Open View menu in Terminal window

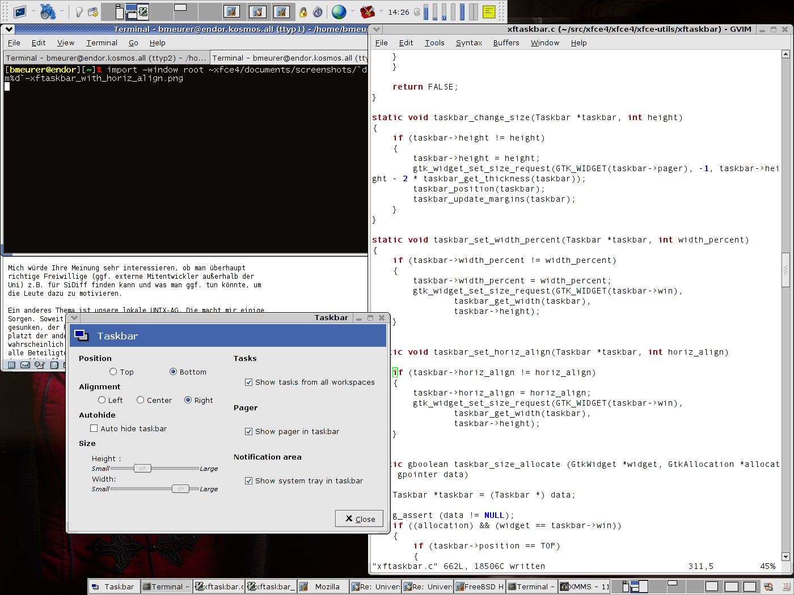(x=66, y=42)
